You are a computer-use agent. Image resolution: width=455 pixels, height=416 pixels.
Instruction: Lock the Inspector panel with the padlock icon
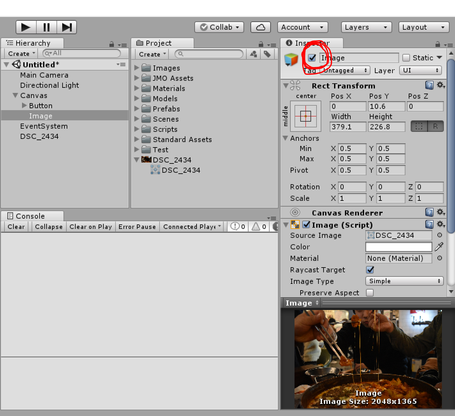click(x=438, y=44)
